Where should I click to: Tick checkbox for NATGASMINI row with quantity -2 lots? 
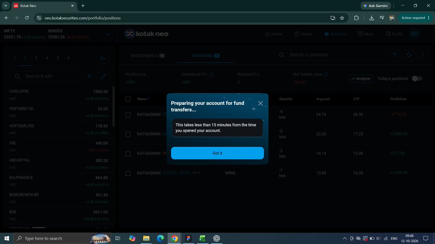click(128, 154)
